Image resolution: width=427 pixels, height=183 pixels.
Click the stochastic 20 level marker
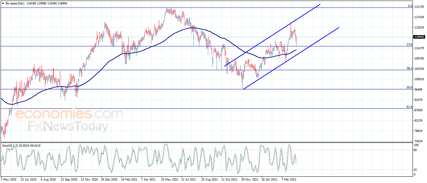[x=416, y=170]
